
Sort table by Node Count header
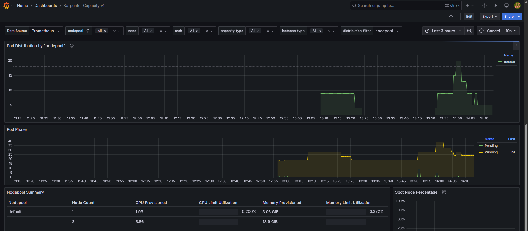(x=83, y=203)
